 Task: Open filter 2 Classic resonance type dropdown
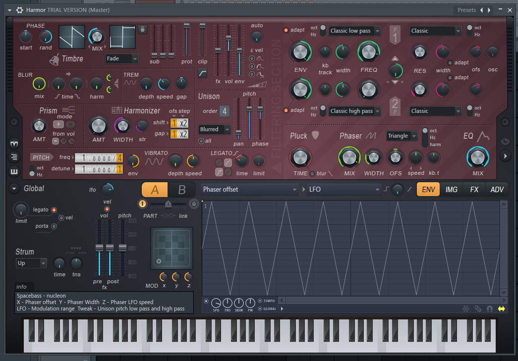[435, 111]
